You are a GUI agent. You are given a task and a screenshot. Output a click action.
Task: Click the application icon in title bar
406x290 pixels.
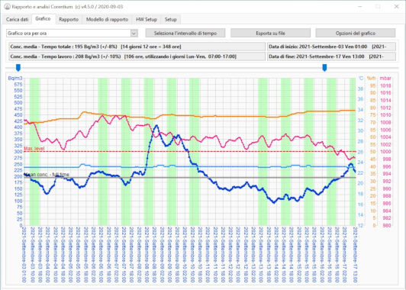8,7
